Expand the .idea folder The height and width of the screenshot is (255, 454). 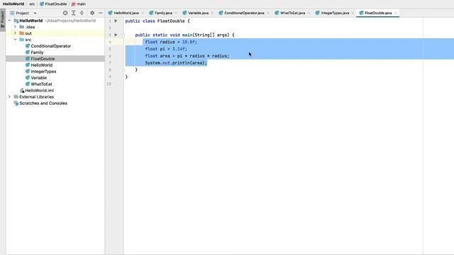[x=15, y=27]
